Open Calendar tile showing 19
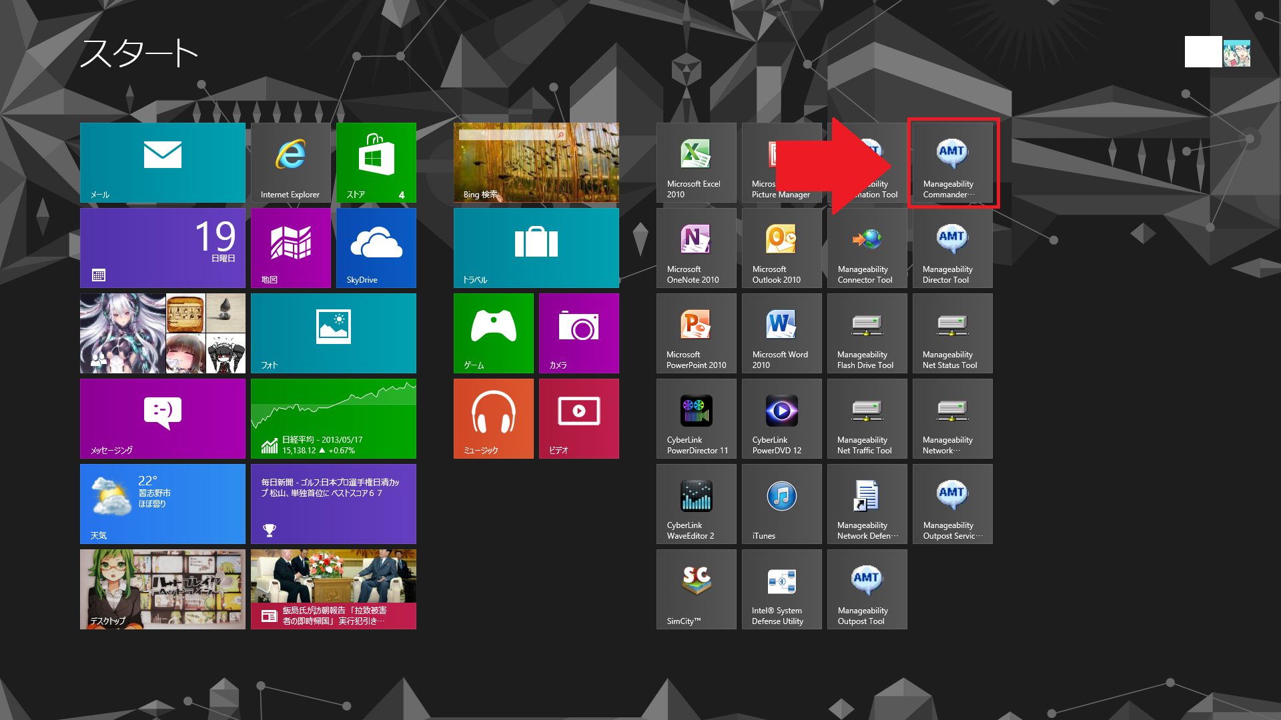This screenshot has height=720, width=1281. (162, 247)
